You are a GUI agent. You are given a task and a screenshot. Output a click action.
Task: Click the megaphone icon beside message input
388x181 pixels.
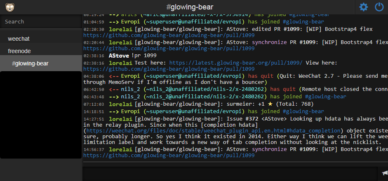[385, 173]
